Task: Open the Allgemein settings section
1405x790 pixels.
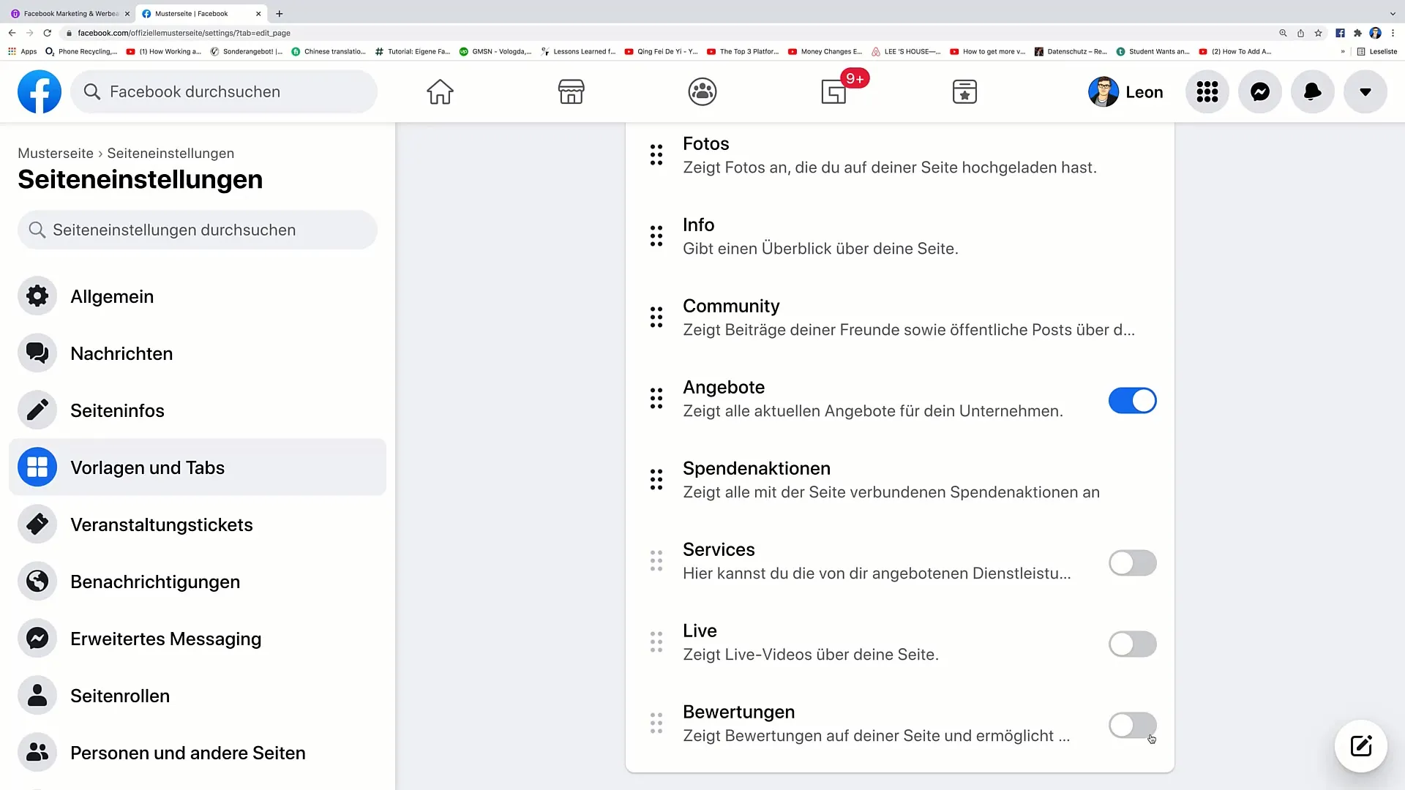Action: tap(198, 296)
